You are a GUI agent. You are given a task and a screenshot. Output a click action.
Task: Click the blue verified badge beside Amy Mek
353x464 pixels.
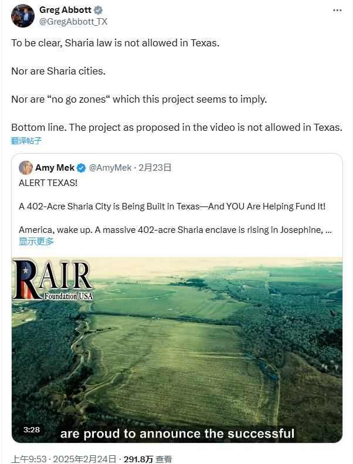coord(82,168)
